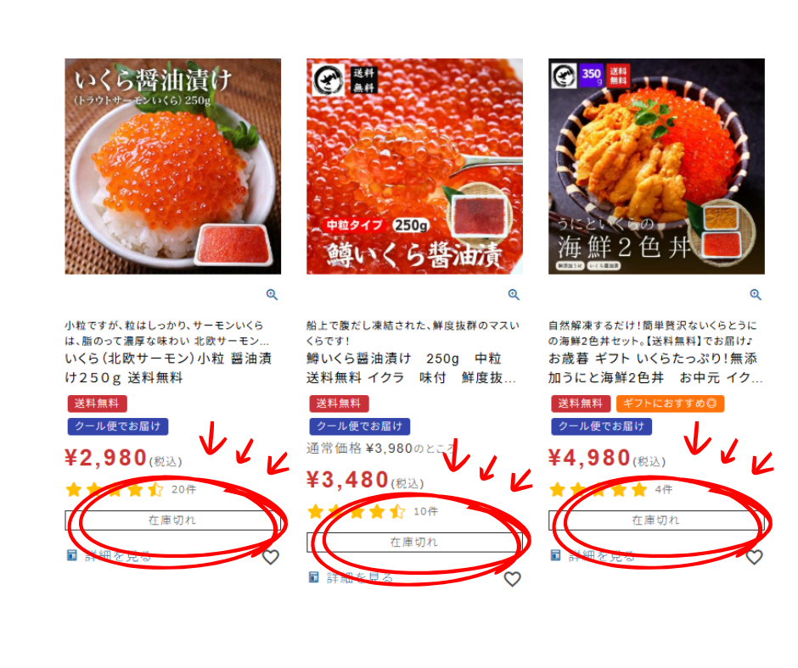
Task: Click details icon under ¥4,980 product
Action: 555,555
